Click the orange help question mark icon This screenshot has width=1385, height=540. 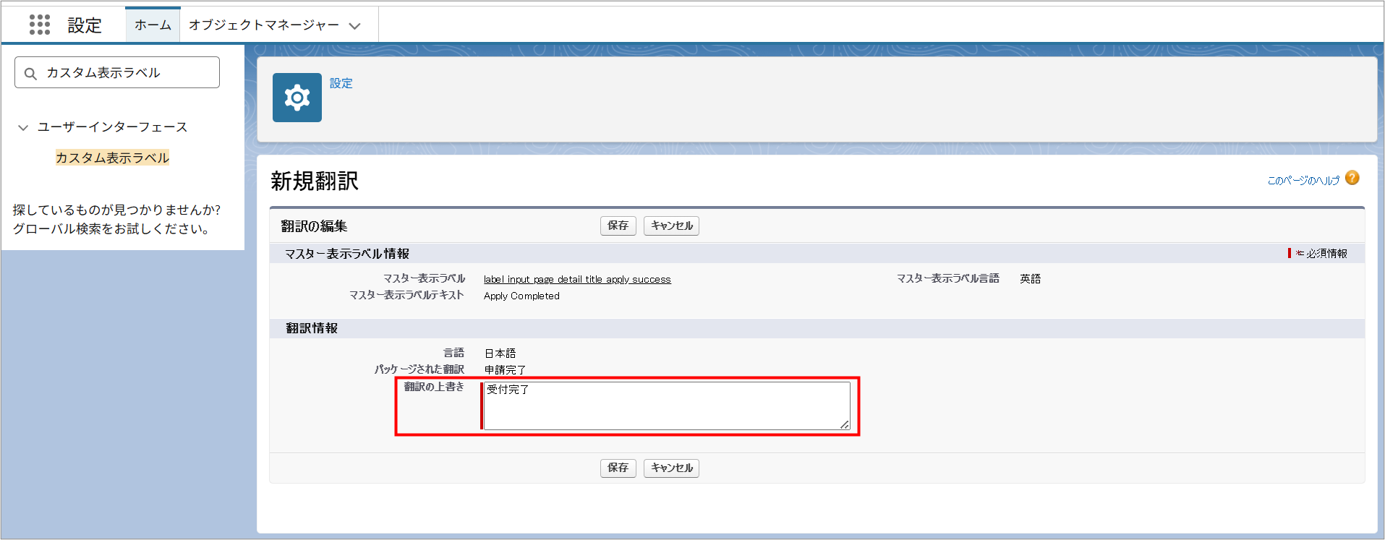pos(1352,178)
